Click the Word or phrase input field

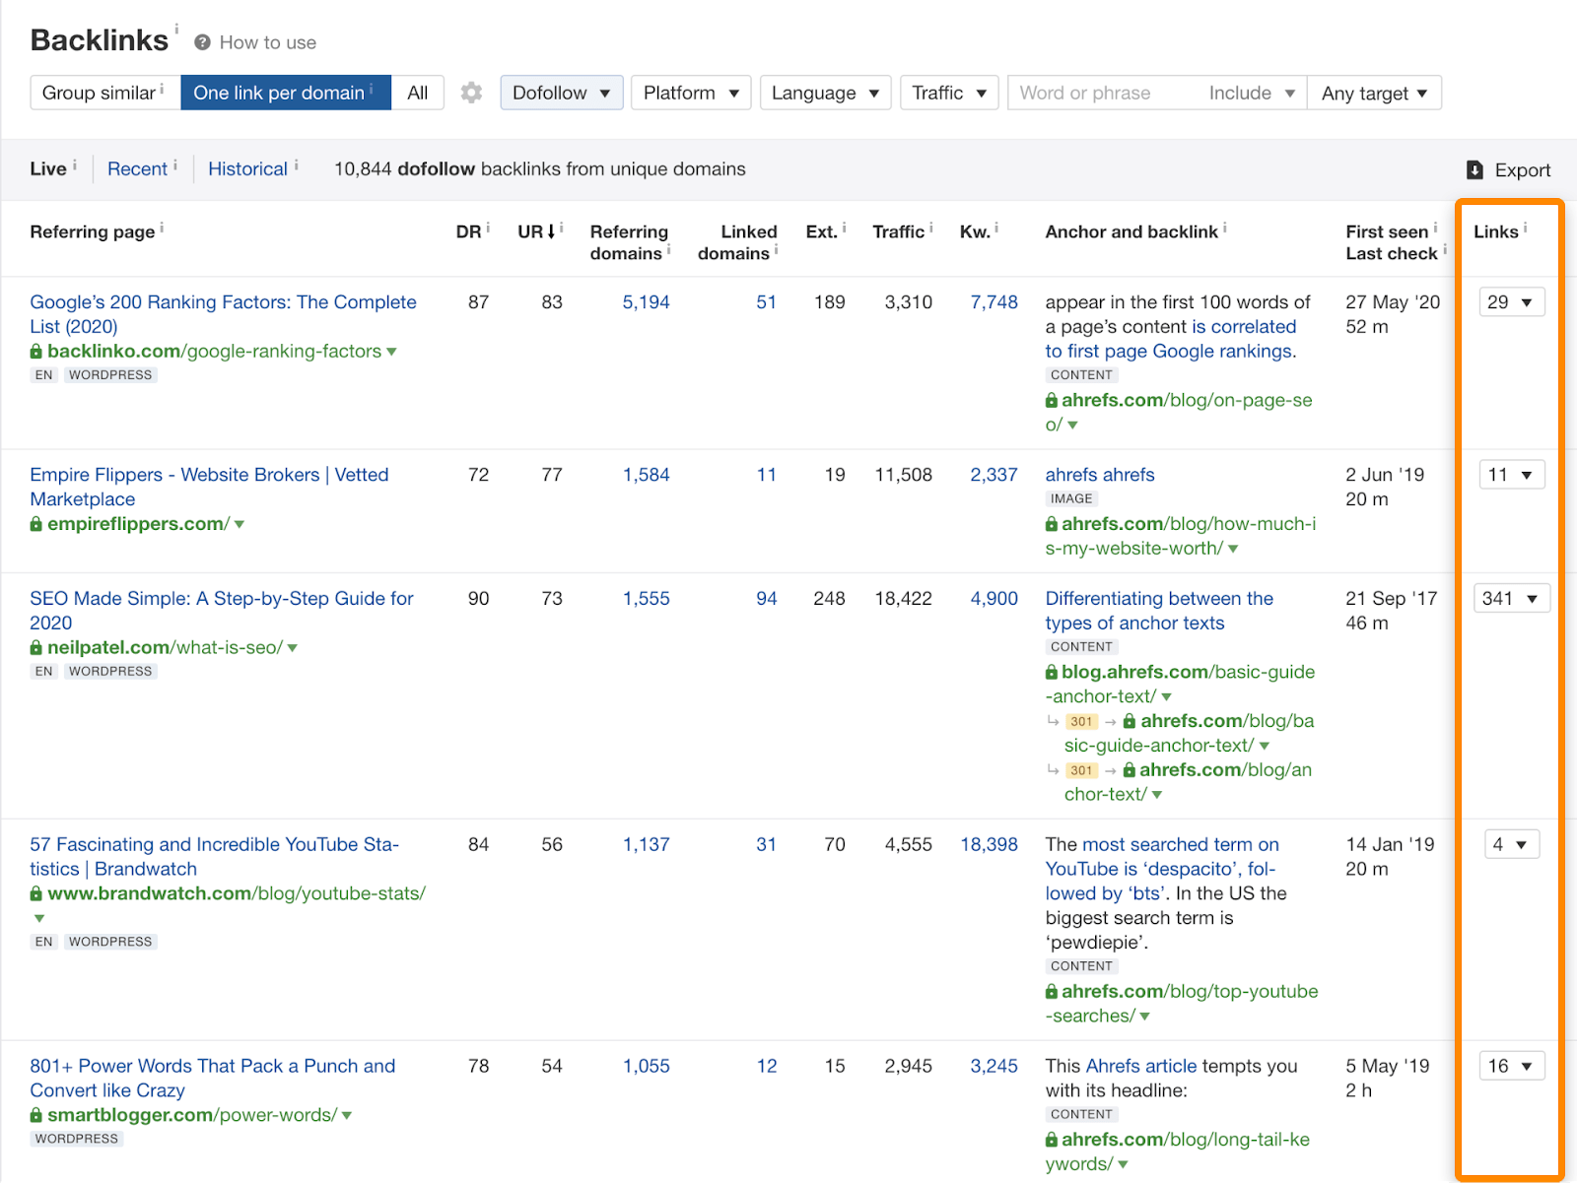(1094, 92)
